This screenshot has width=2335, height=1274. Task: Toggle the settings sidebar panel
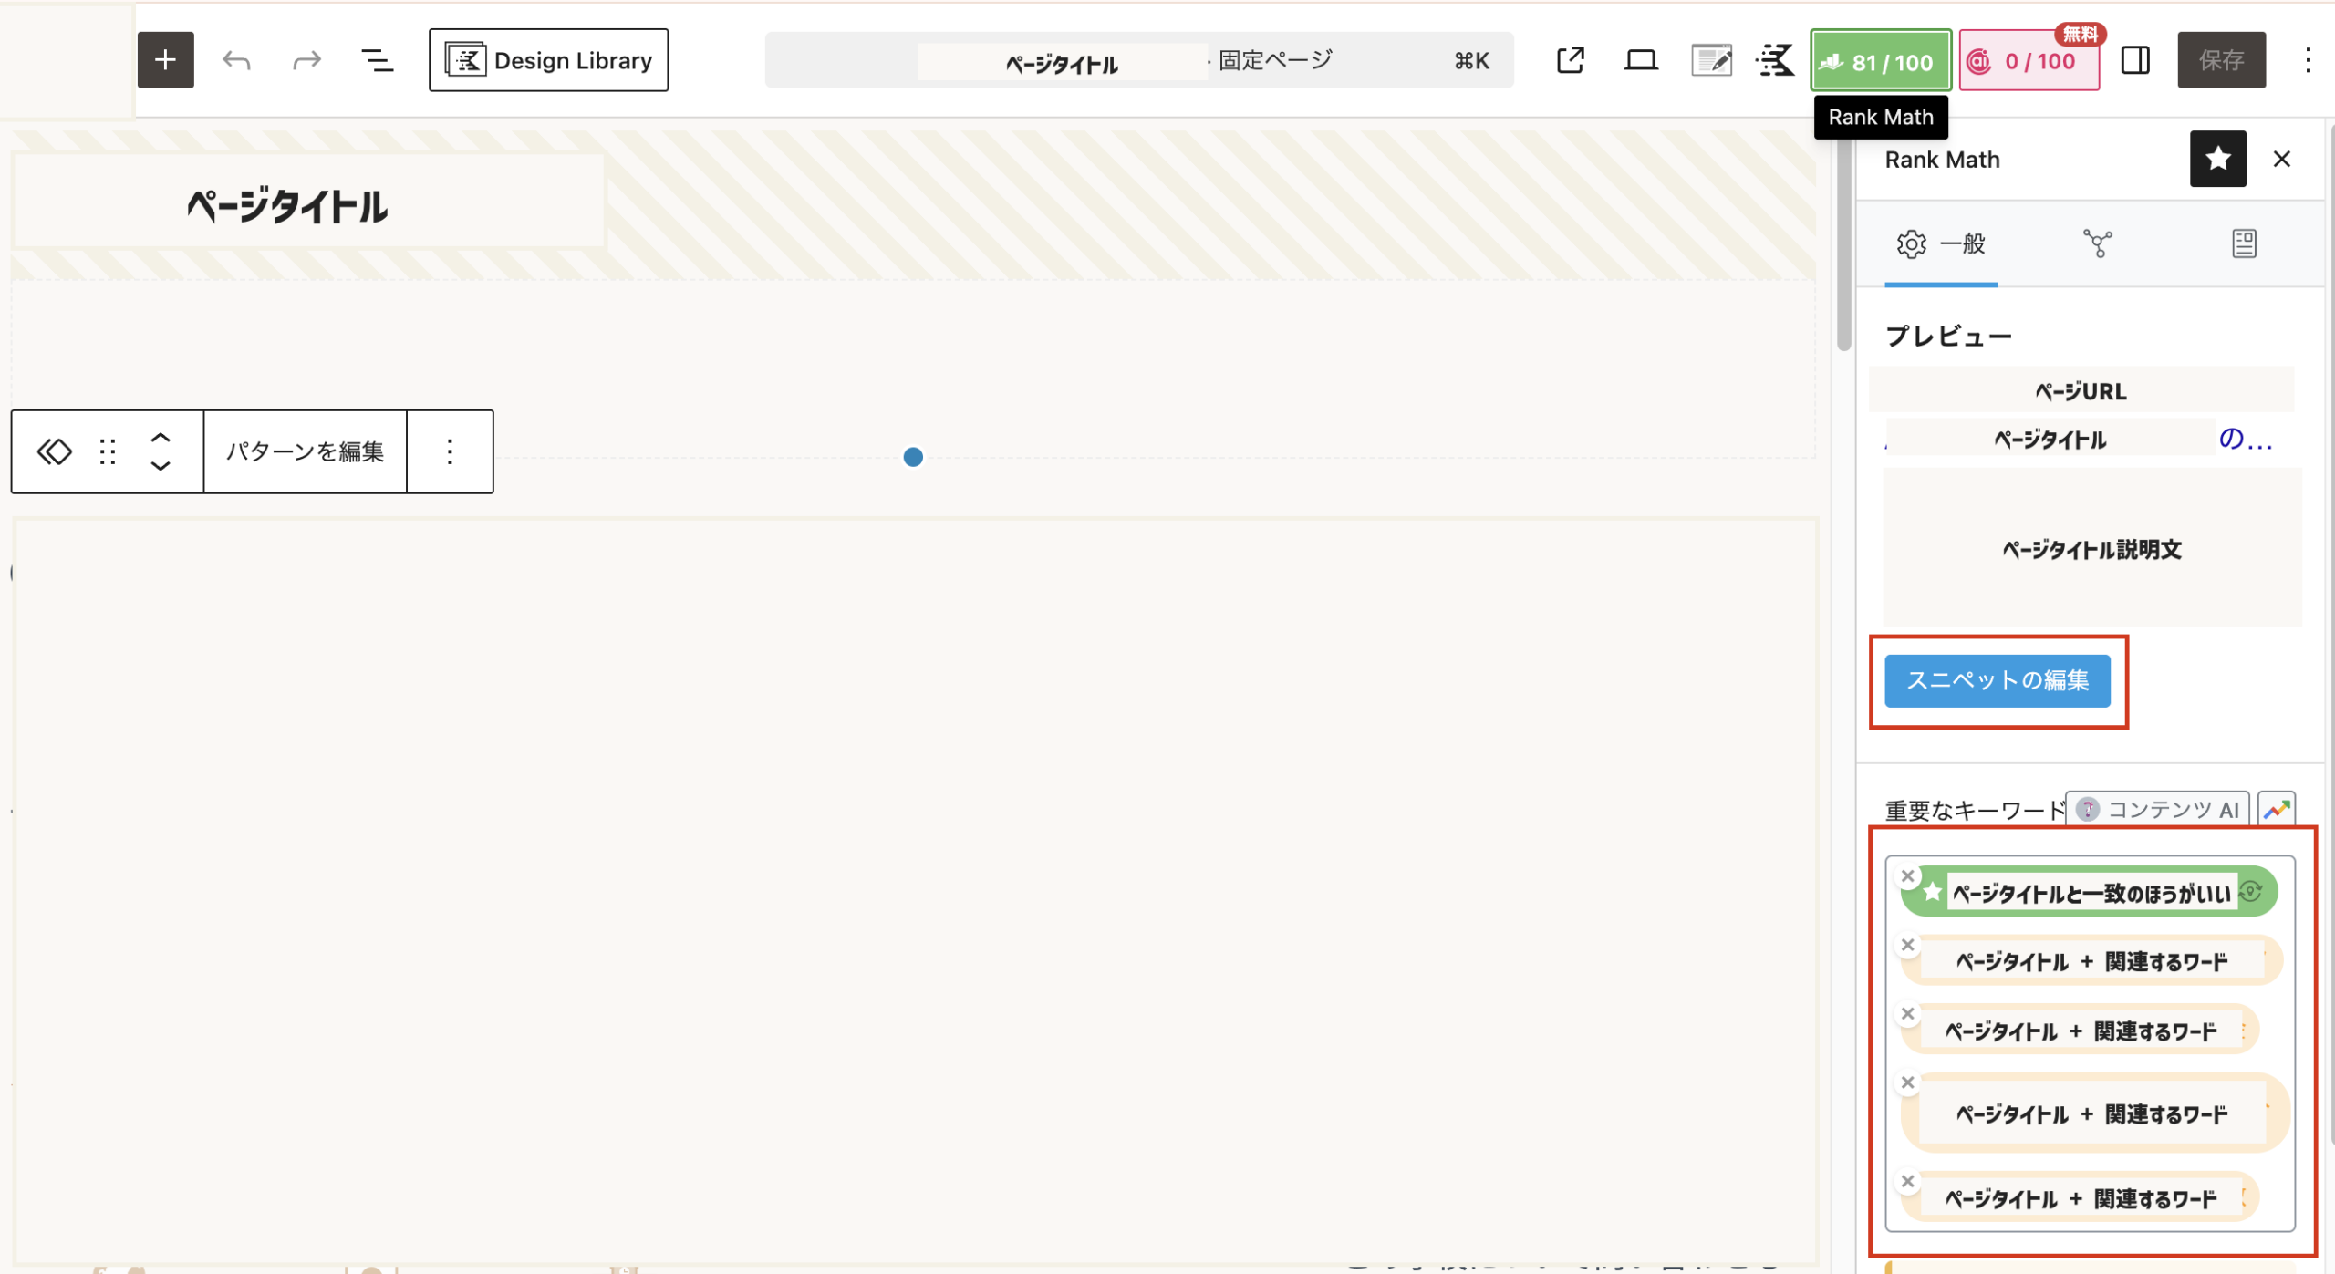click(2135, 60)
